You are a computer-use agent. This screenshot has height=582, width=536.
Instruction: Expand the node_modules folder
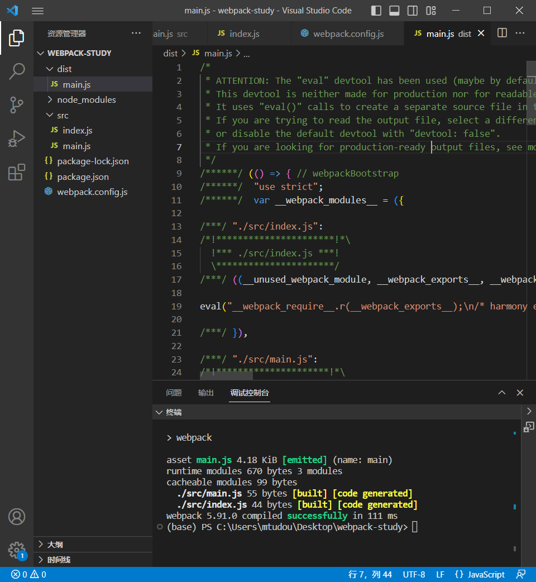pos(86,99)
